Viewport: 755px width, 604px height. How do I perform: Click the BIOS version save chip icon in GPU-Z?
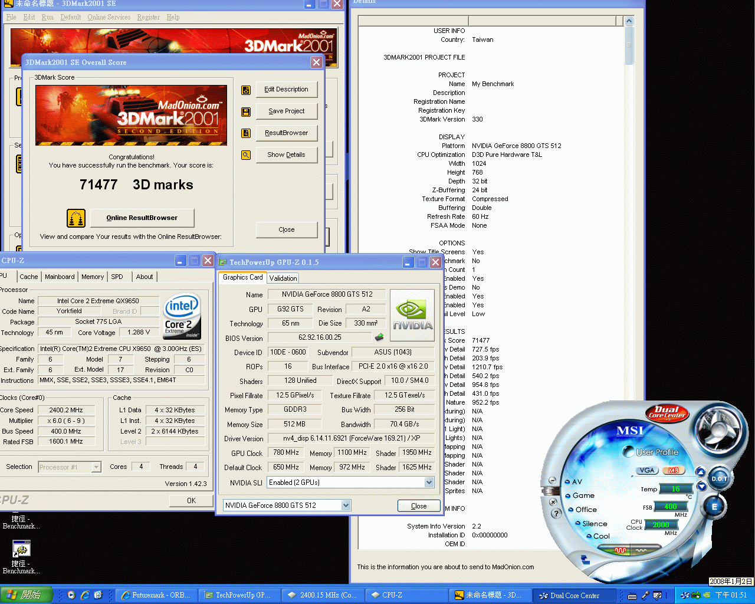[x=379, y=337]
